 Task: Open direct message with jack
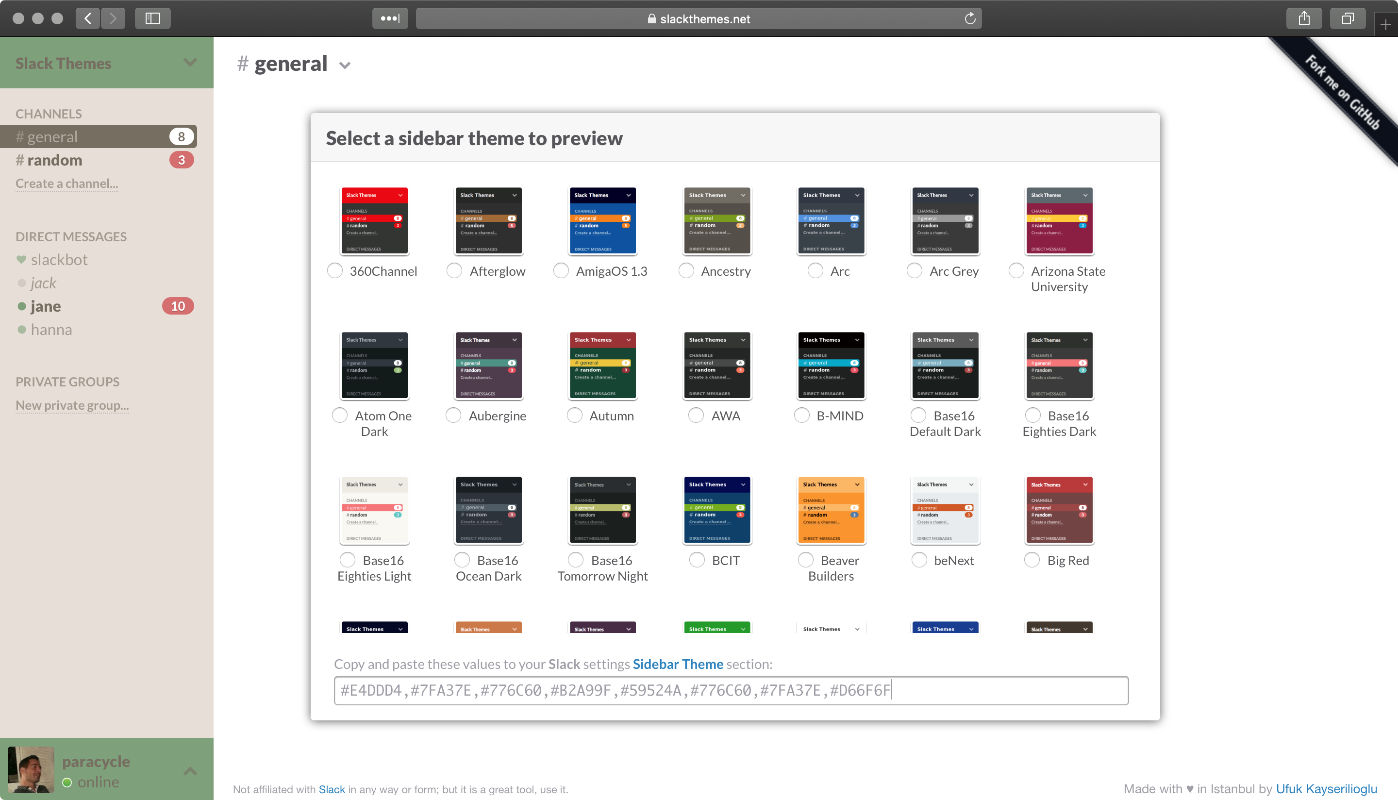43,283
